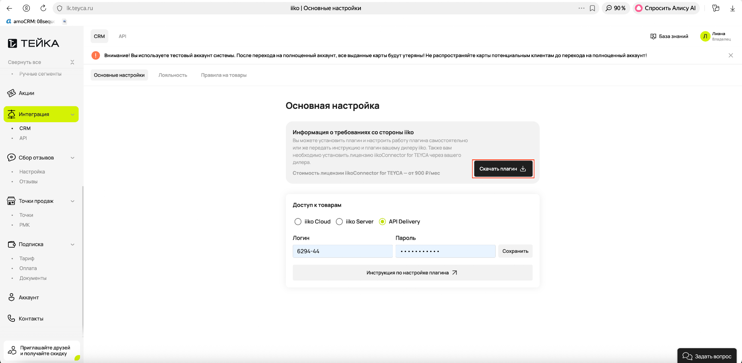The height and width of the screenshot is (363, 742).
Task: Dismiss the test account warning banner
Action: pos(731,55)
